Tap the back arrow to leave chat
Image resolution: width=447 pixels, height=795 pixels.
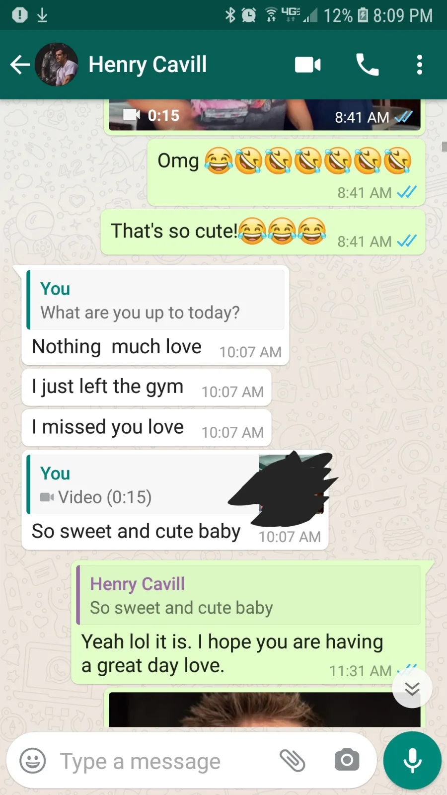coord(20,65)
